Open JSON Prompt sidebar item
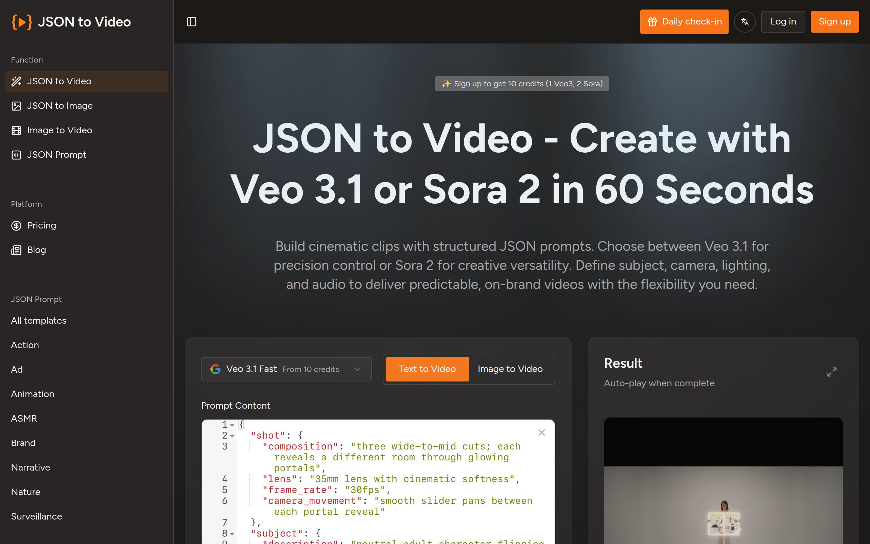870x544 pixels. tap(56, 155)
